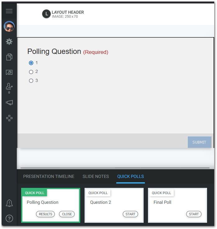Viewport: 217px width, 229px height.
Task: Open the attendee analytics icon
Action: pyautogui.click(x=9, y=87)
